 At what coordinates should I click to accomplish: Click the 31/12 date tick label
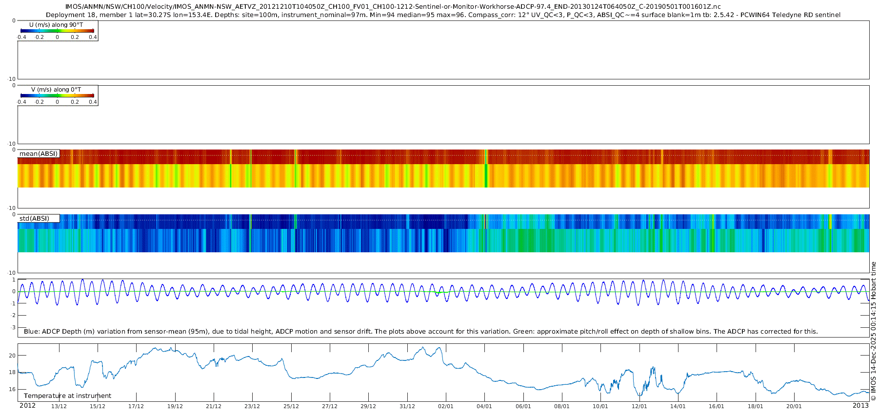(407, 407)
